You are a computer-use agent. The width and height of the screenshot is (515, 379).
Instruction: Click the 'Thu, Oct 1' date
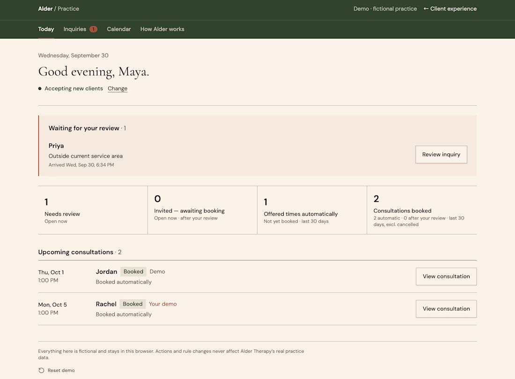(x=51, y=272)
